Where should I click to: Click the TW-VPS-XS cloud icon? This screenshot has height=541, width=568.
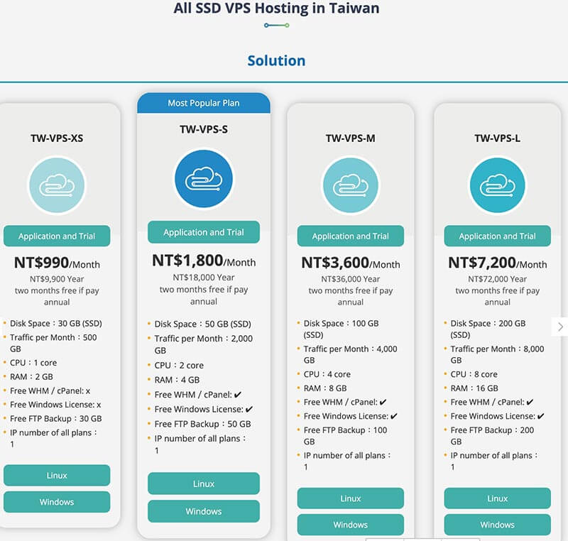coord(57,185)
